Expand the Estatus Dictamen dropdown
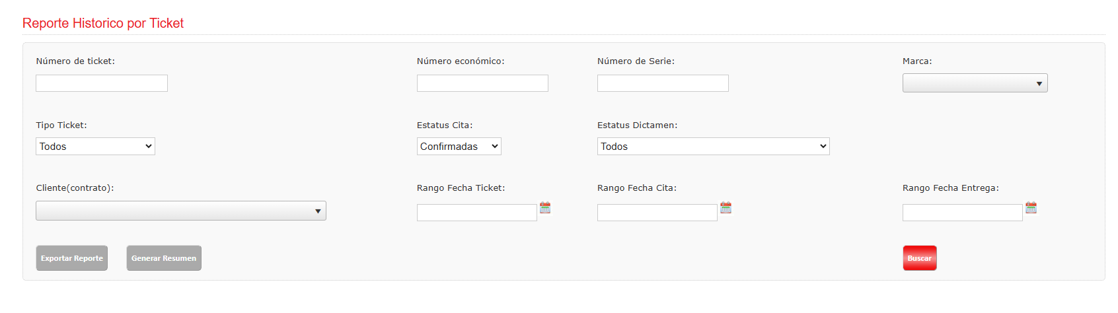The image size is (1118, 313). coord(713,147)
